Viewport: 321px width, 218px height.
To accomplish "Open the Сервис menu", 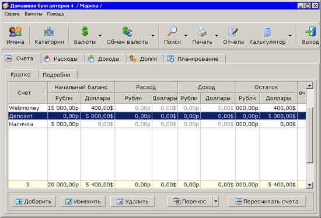I will tap(12, 14).
